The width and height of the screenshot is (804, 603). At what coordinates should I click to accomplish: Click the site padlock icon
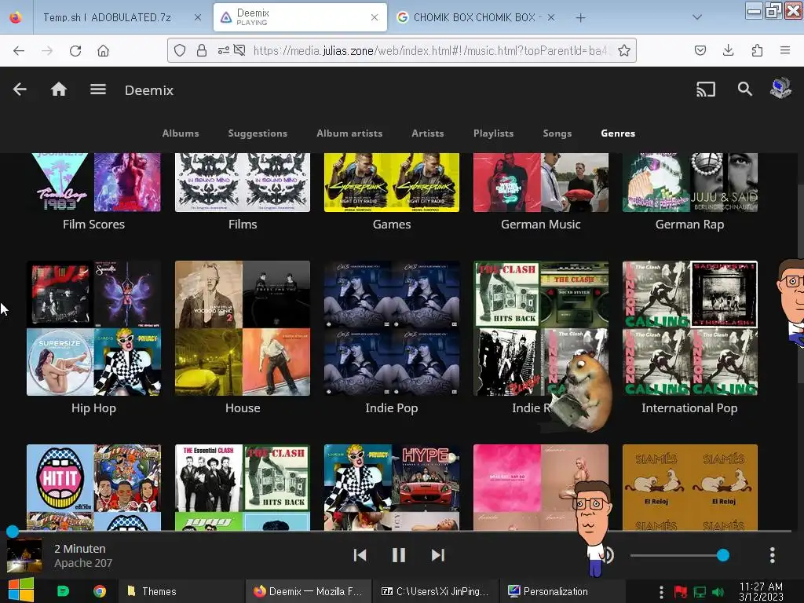coord(202,50)
